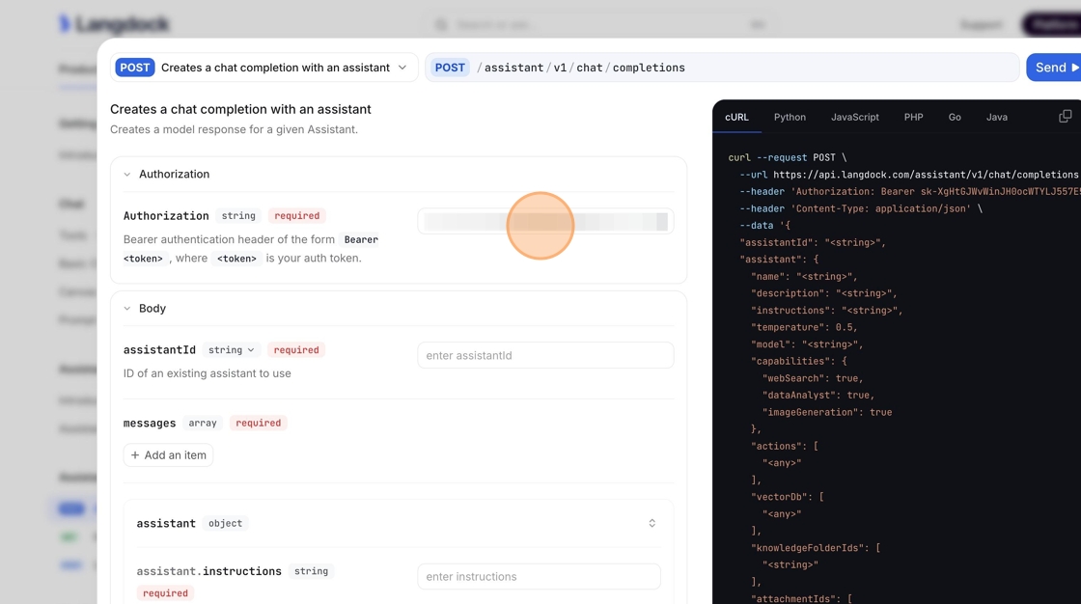Change assistantId type via string dropdown
This screenshot has height=604, width=1081.
[x=232, y=350]
